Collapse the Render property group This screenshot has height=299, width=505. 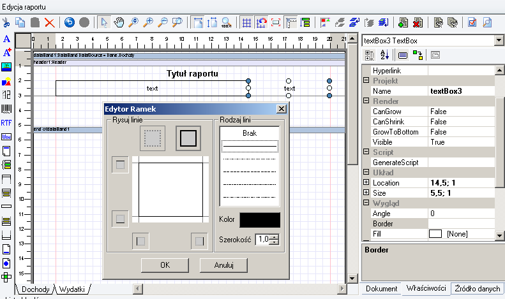[366, 101]
